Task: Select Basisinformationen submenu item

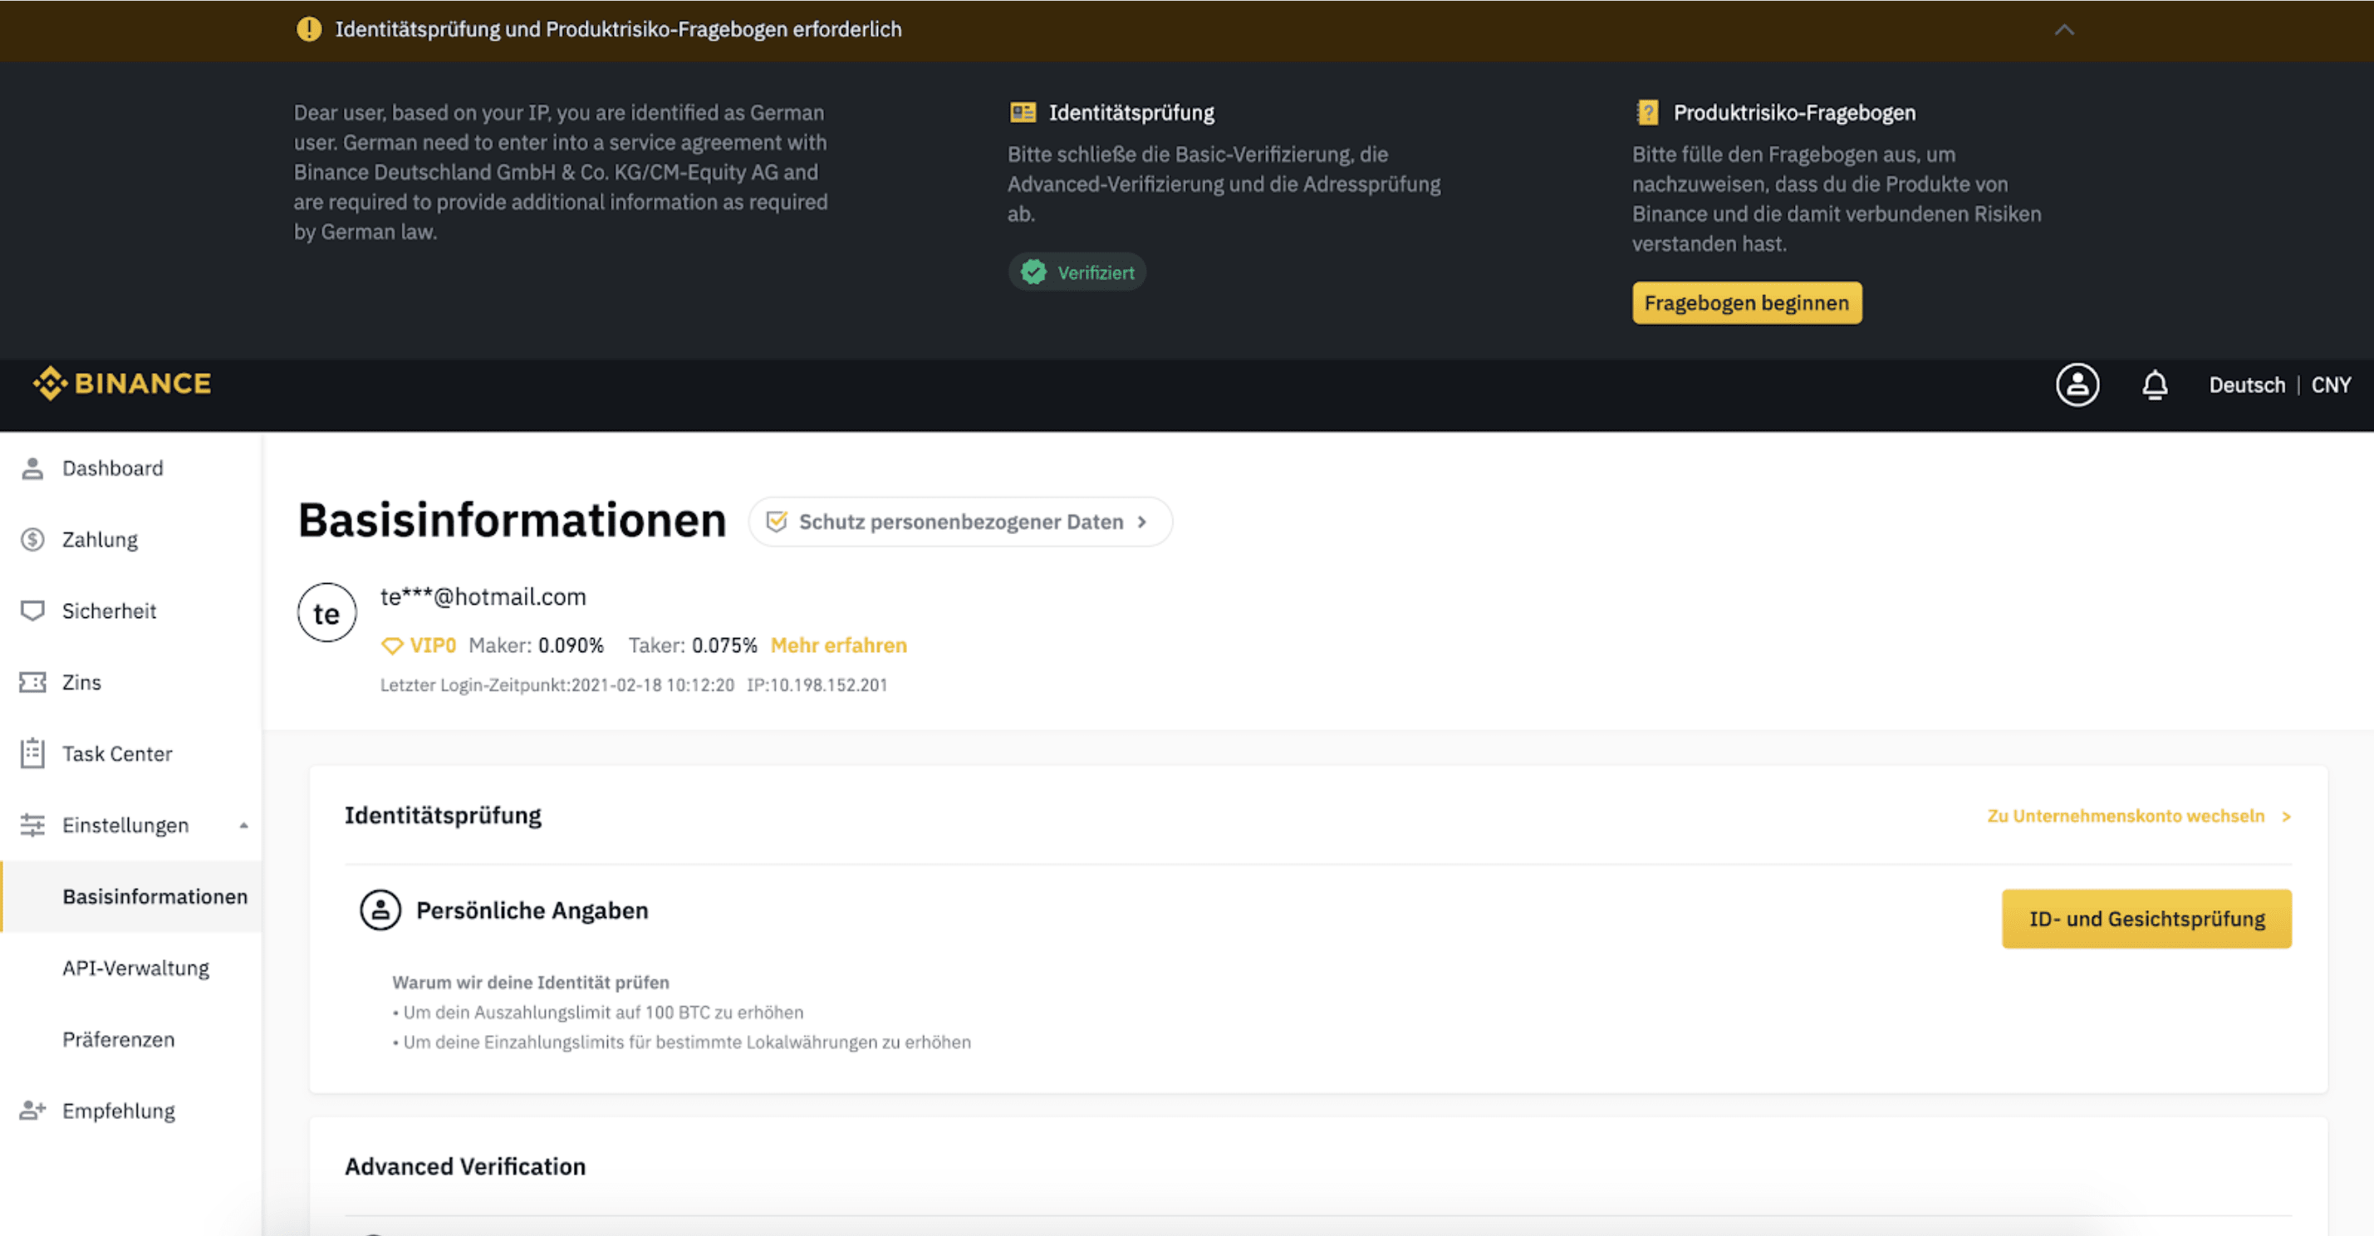Action: coord(131,897)
